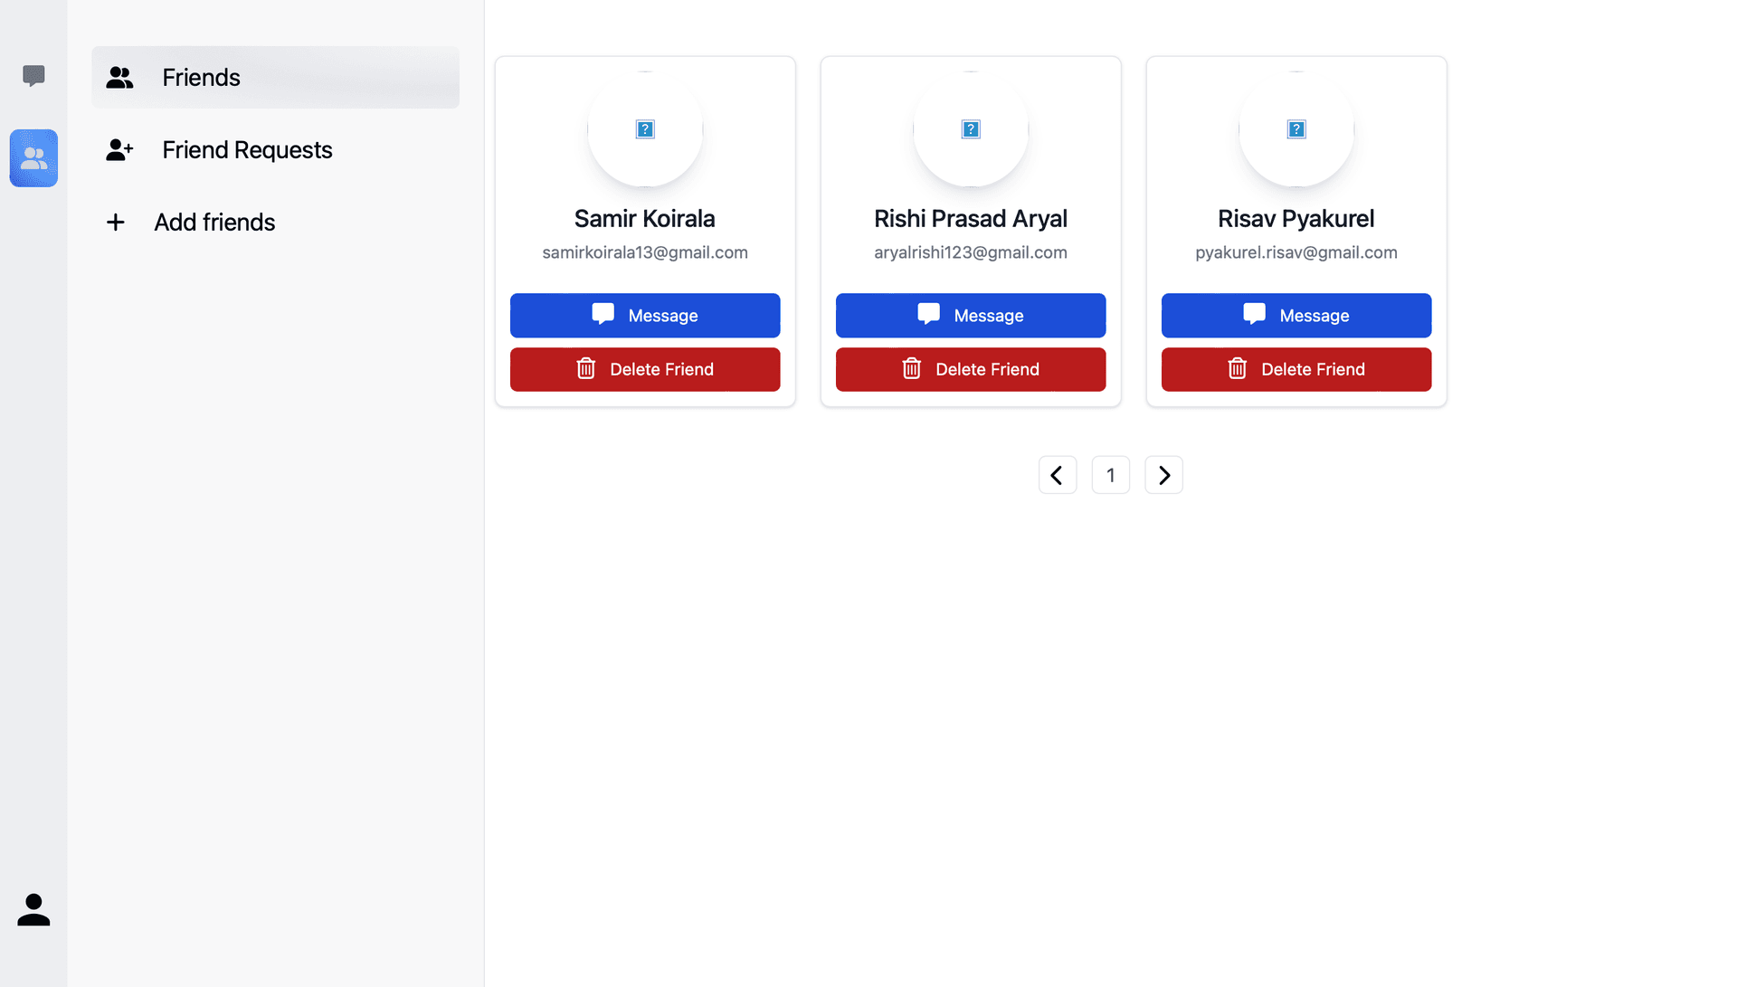The width and height of the screenshot is (1737, 987).
Task: Delete friend Samir Koirala
Action: click(645, 369)
